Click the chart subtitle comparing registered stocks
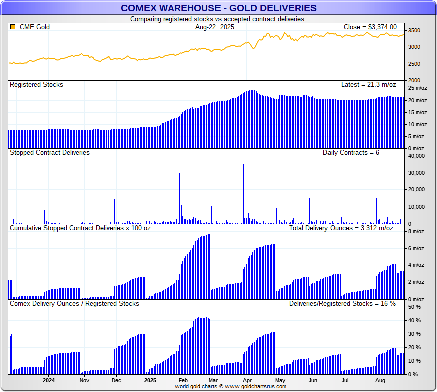437x392 pixels. (217, 19)
